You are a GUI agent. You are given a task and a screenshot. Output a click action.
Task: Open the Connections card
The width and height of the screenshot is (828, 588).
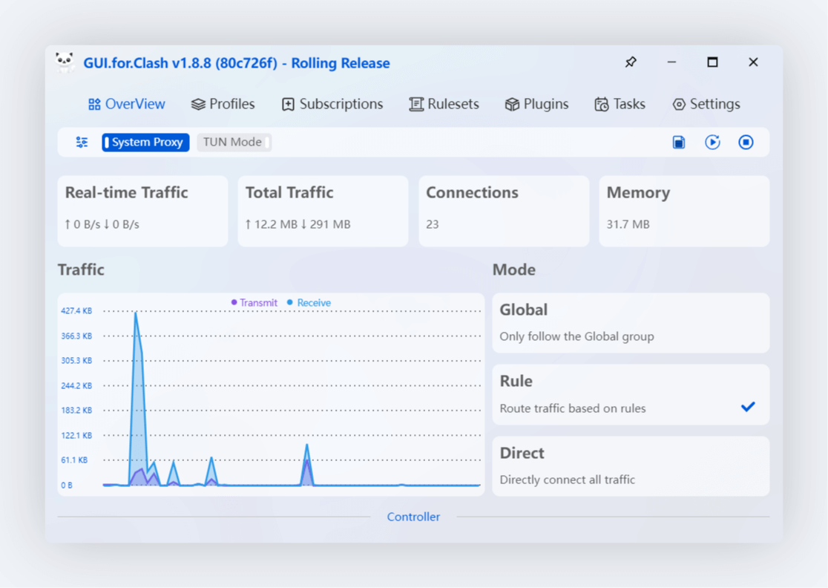coord(504,211)
